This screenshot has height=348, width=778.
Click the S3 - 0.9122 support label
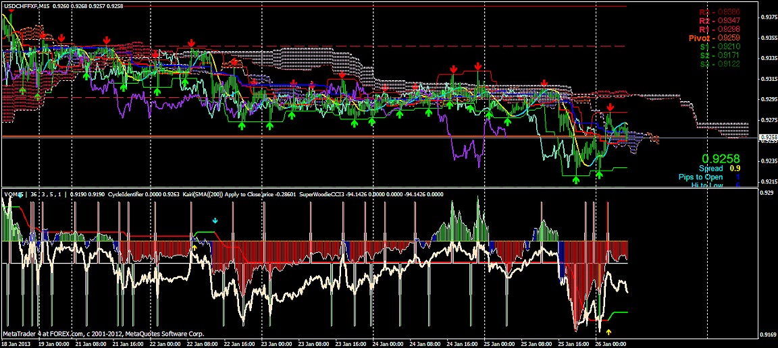[x=719, y=64]
